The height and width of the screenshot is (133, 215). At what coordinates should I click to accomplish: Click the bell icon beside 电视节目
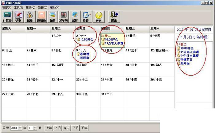[178, 60]
